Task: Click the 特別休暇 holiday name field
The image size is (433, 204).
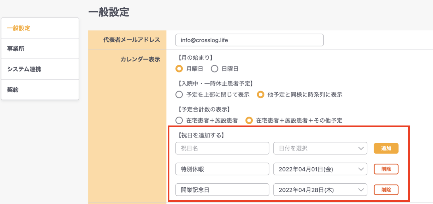Action: click(222, 169)
